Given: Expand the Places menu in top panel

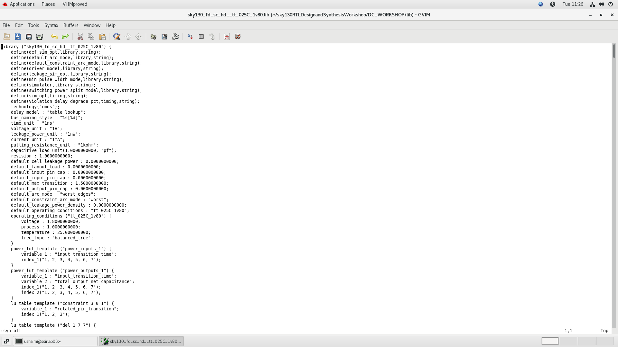Looking at the screenshot, I should (x=48, y=4).
